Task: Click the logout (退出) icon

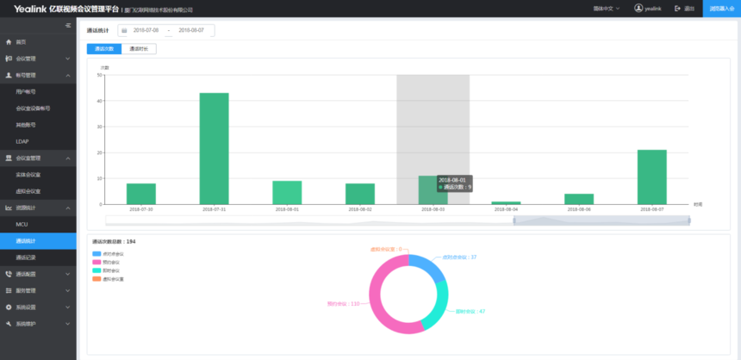Action: point(676,9)
